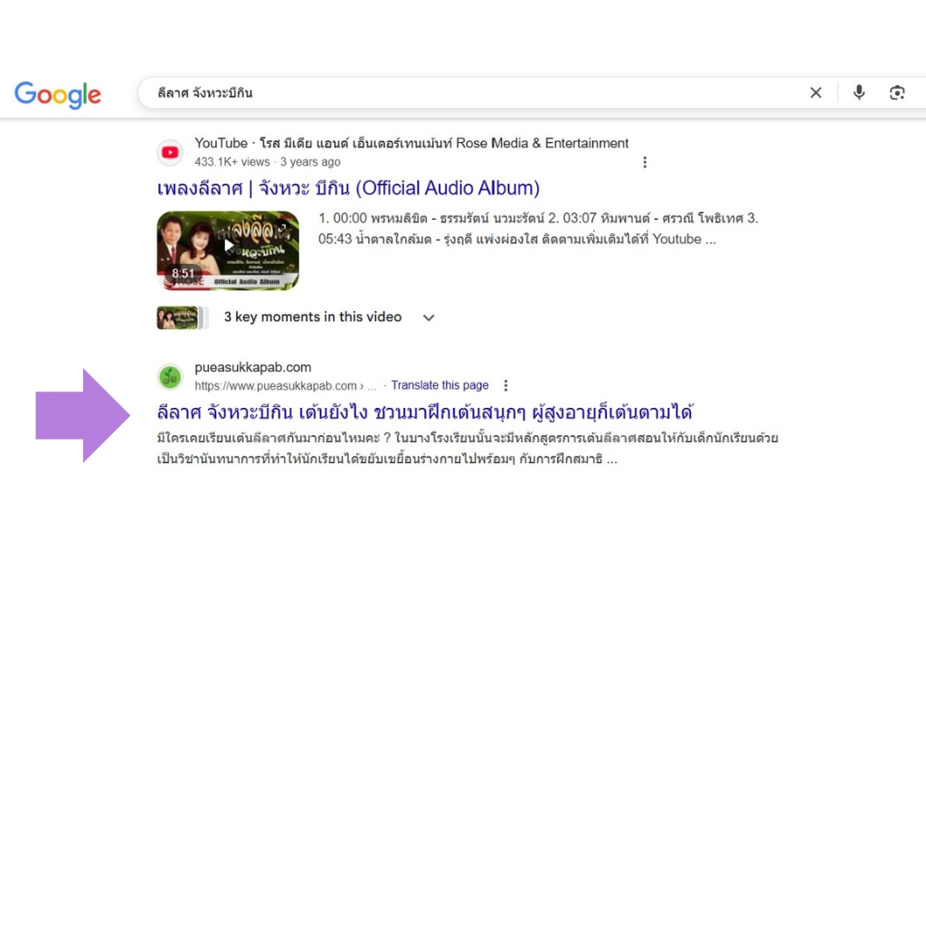
Task: Expand 3 key moments with the chevron
Action: click(x=429, y=317)
